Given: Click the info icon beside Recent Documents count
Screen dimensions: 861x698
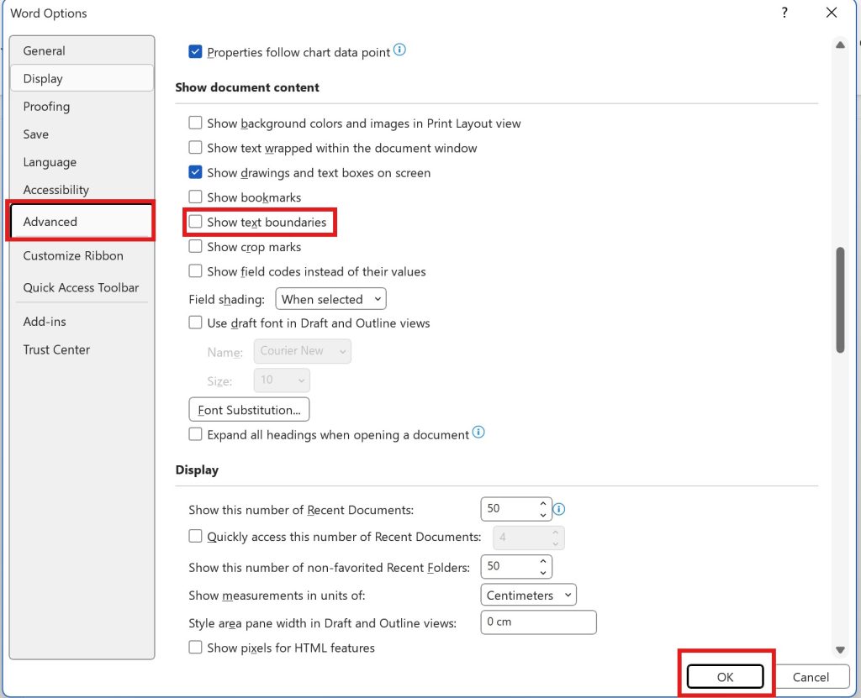Looking at the screenshot, I should coord(560,509).
